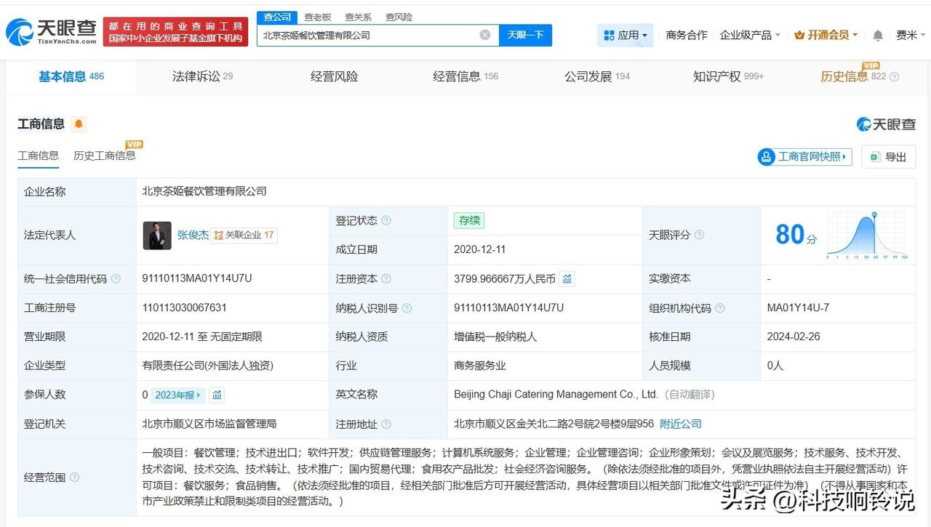This screenshot has height=527, width=931.
Task: Click the help icon beside 历史信息 tab
Action: 895,77
